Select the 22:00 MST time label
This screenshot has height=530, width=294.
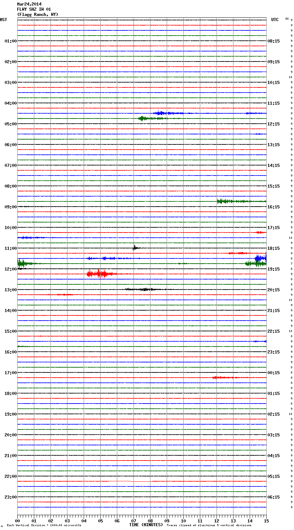pyautogui.click(x=11, y=476)
